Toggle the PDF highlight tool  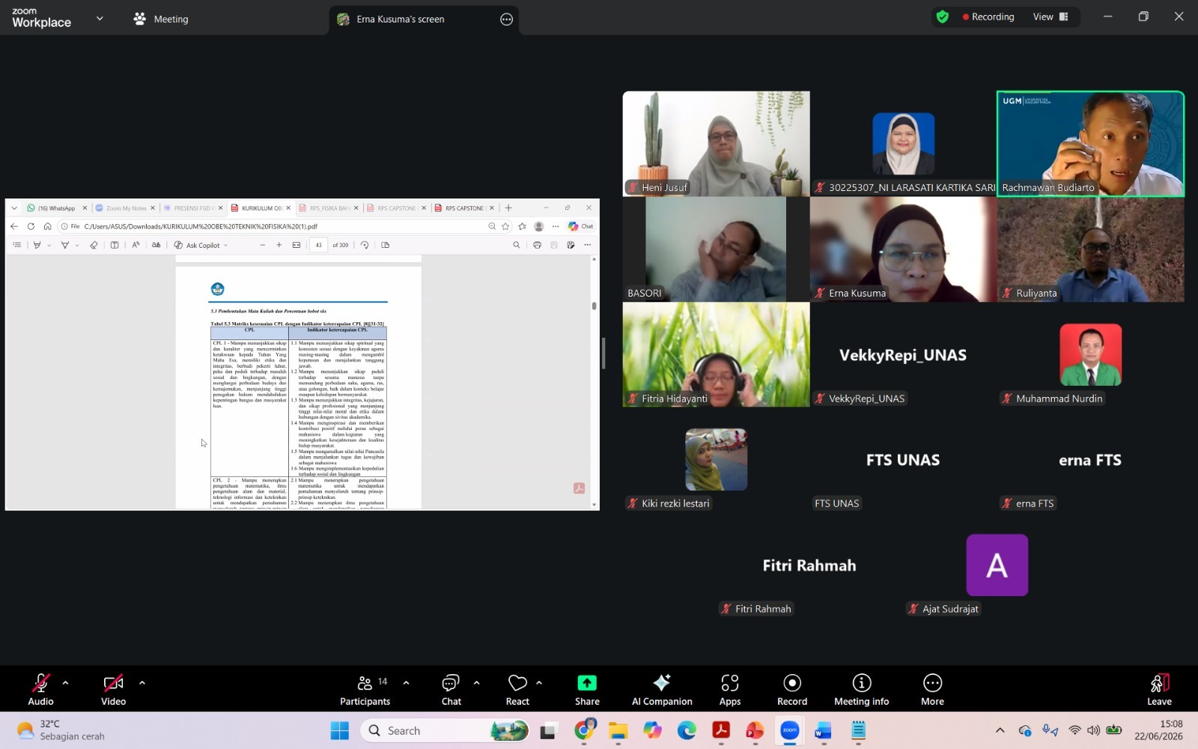(37, 245)
